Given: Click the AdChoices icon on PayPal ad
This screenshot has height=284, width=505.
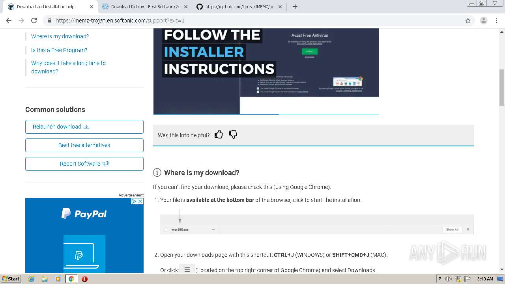Looking at the screenshot, I should pyautogui.click(x=134, y=201).
